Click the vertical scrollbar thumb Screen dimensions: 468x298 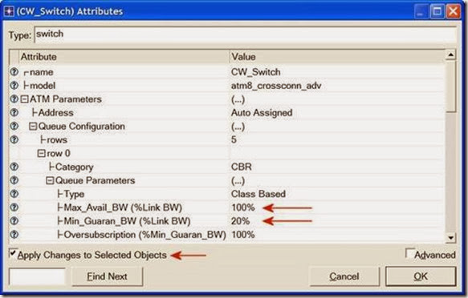point(450,87)
